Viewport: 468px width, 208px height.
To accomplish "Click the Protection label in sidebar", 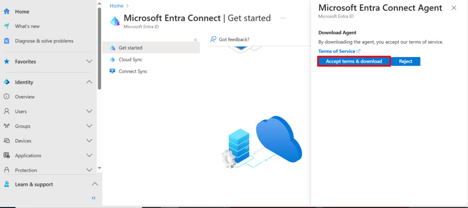I will point(26,170).
